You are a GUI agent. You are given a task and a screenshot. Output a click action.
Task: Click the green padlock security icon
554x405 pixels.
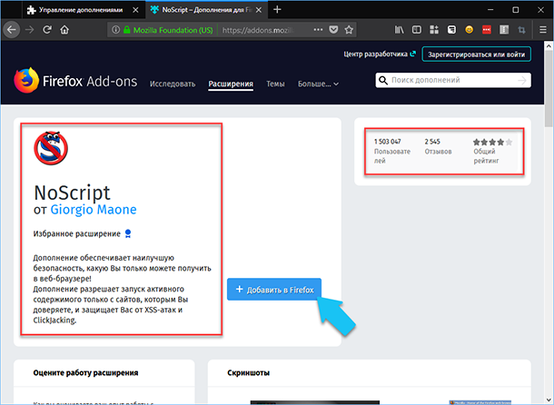[x=126, y=30]
